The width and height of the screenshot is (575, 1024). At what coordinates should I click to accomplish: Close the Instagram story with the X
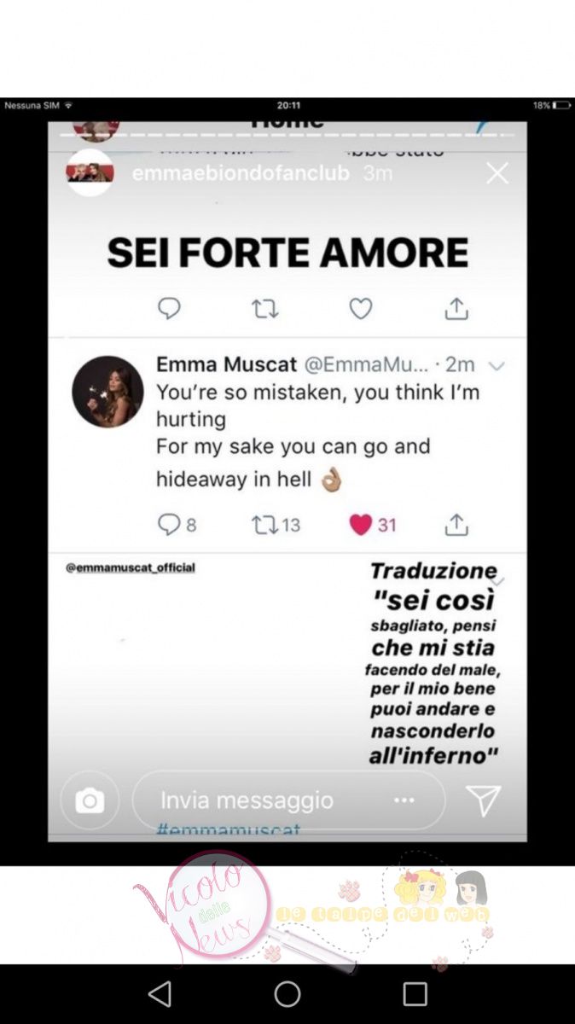(x=497, y=174)
